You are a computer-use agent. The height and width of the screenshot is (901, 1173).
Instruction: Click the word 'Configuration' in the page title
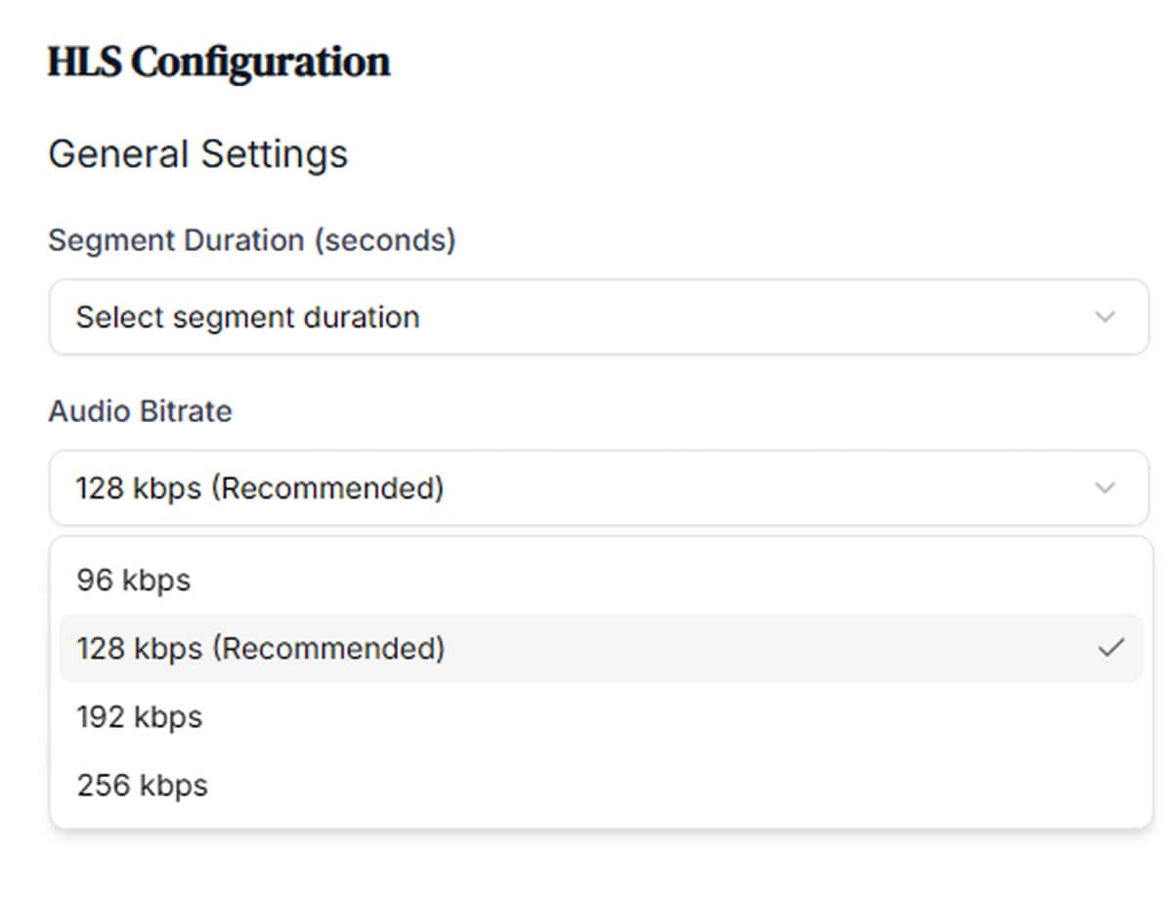click(260, 62)
